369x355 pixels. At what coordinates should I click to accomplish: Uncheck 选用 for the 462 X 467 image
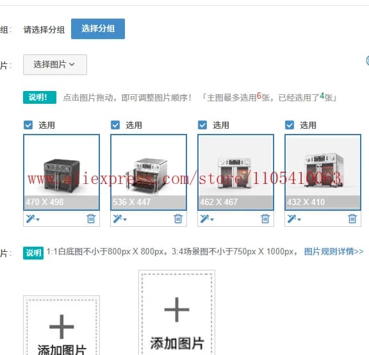click(x=202, y=125)
